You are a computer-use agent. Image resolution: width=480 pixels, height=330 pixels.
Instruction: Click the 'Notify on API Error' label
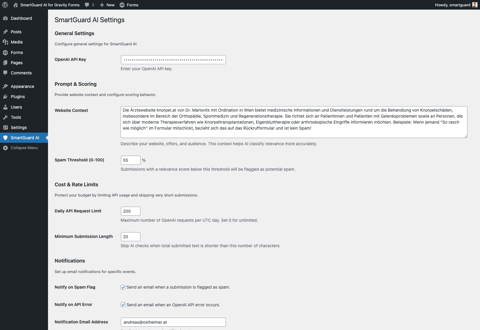point(73,304)
